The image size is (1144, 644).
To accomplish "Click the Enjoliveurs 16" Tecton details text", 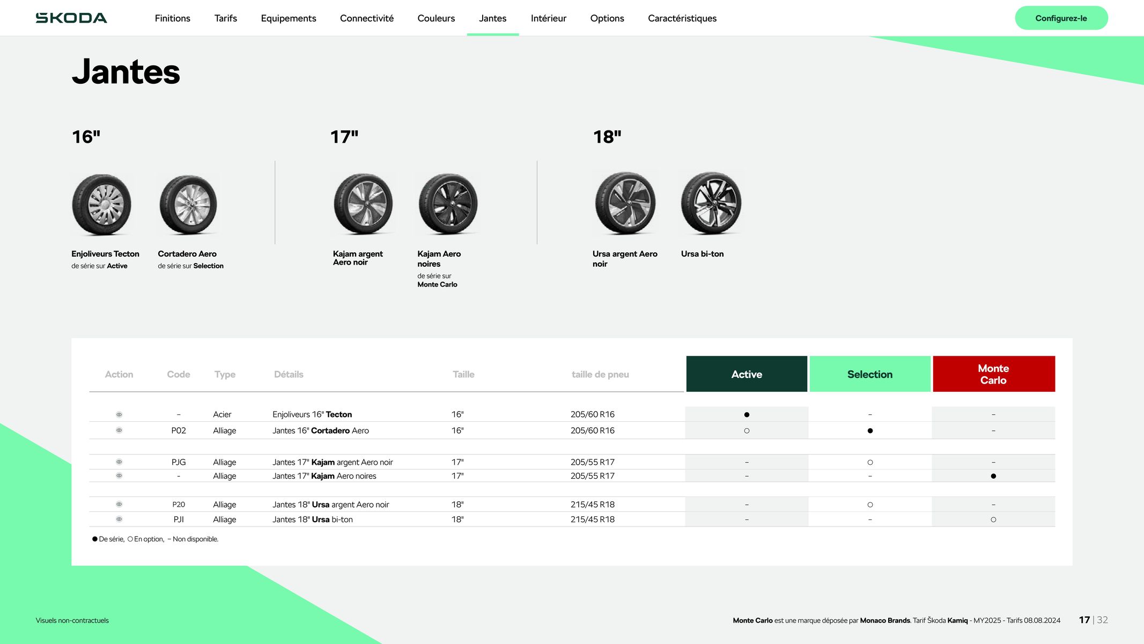I will pyautogui.click(x=312, y=414).
